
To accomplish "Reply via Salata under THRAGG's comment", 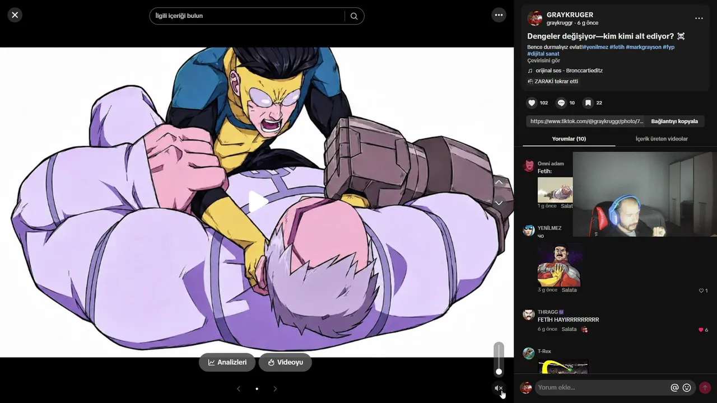I will pos(569,329).
